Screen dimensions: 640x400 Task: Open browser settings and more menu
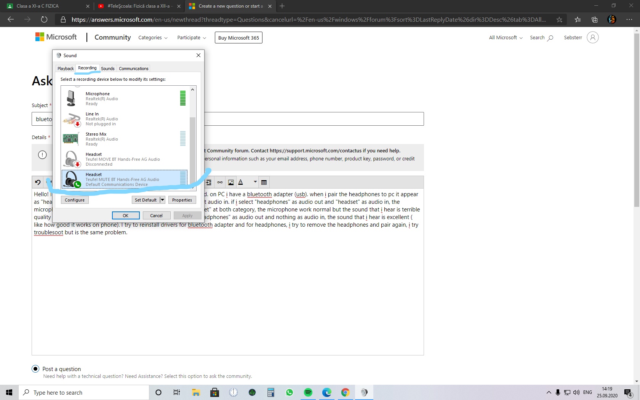[629, 20]
